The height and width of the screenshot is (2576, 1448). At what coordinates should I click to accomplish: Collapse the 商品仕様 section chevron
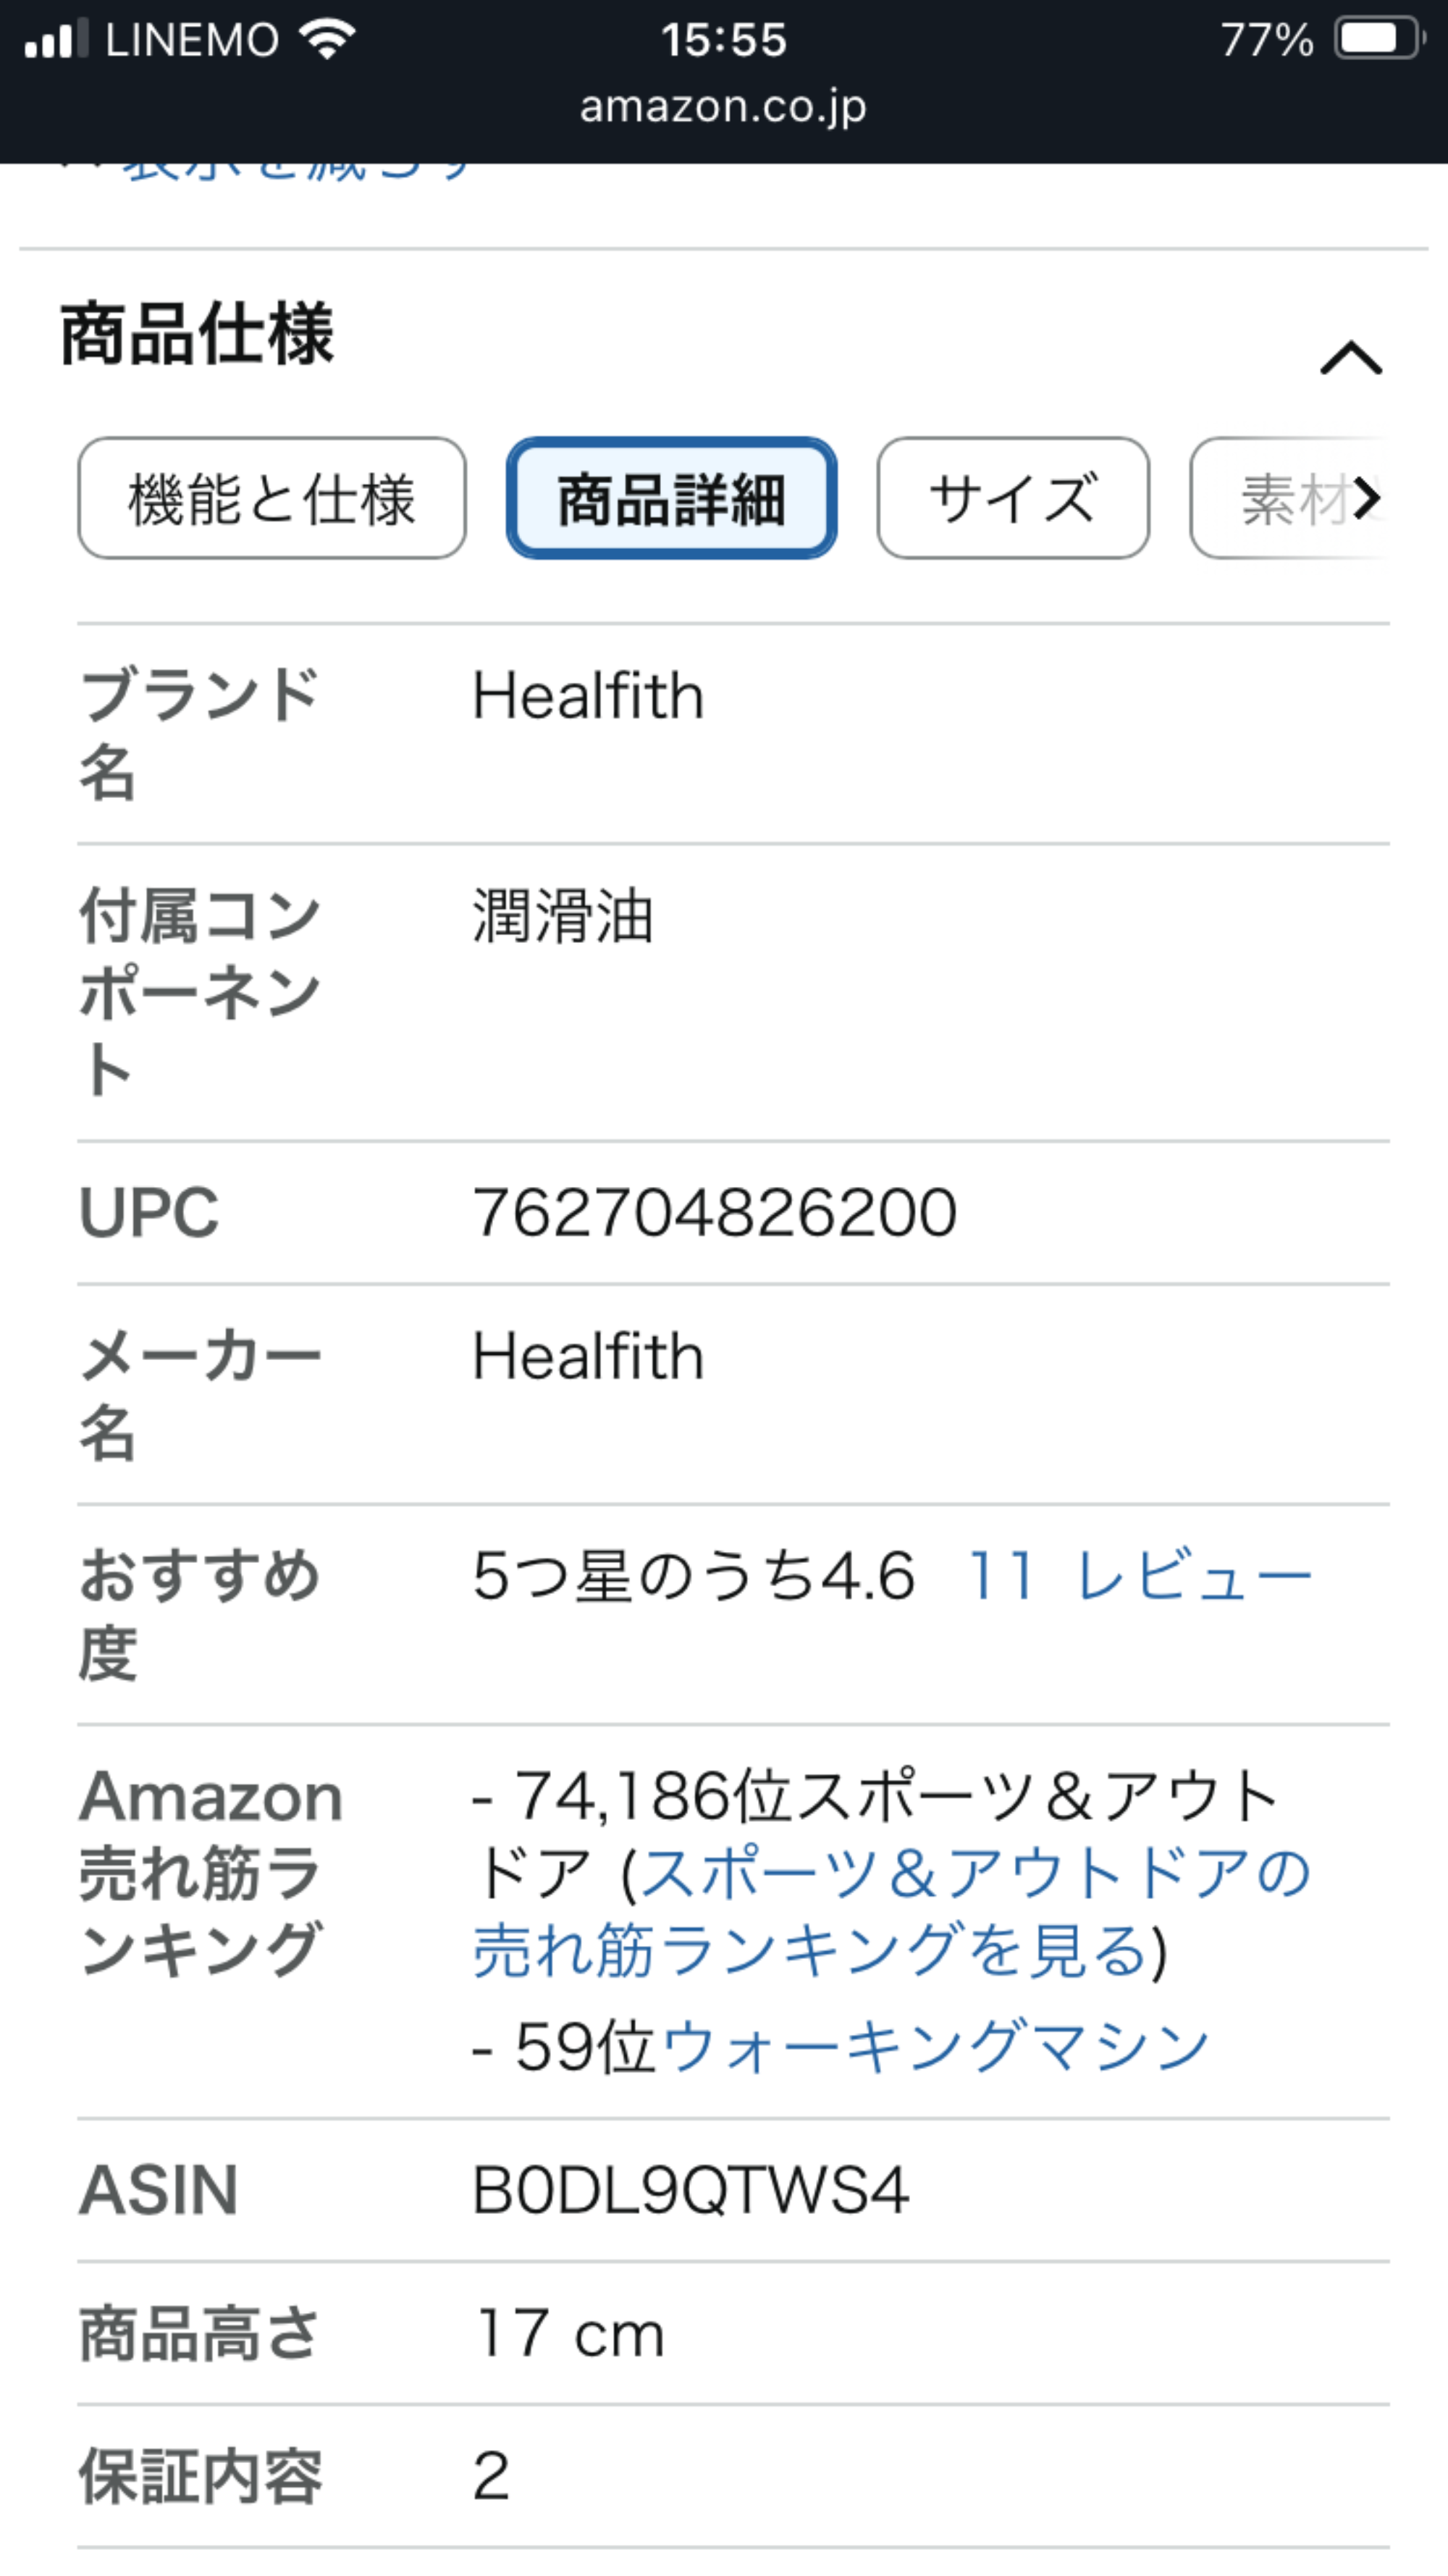coord(1350,357)
